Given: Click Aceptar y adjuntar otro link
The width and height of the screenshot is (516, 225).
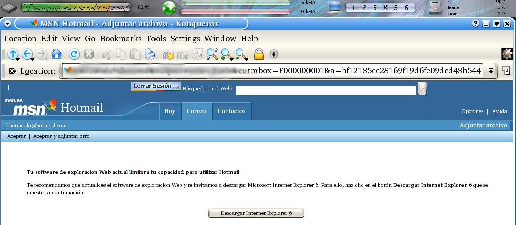Looking at the screenshot, I should pos(61,136).
